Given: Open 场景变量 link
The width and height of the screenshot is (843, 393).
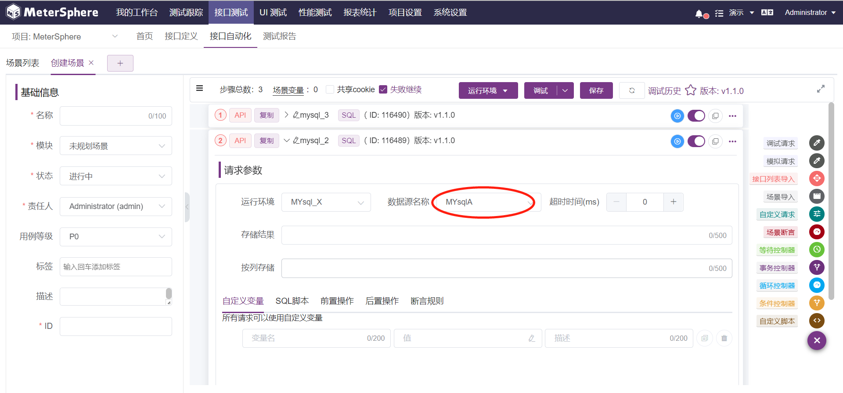Looking at the screenshot, I should [x=288, y=90].
